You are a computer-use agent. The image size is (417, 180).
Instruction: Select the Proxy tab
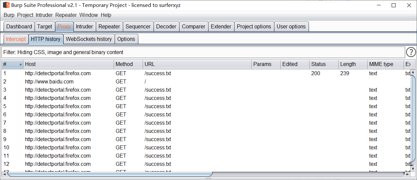[64, 27]
